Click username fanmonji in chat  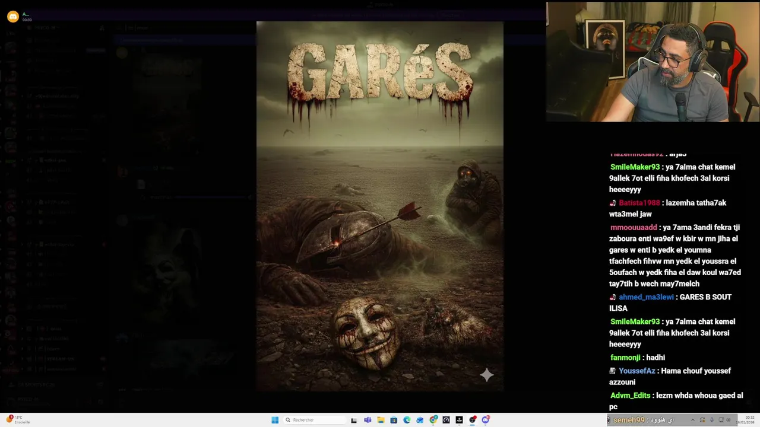click(625, 358)
